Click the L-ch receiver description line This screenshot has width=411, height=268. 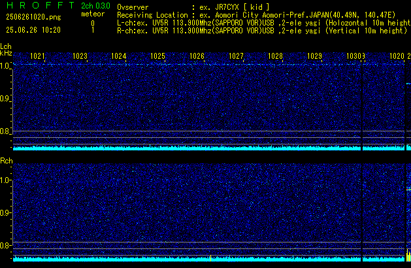click(264, 23)
